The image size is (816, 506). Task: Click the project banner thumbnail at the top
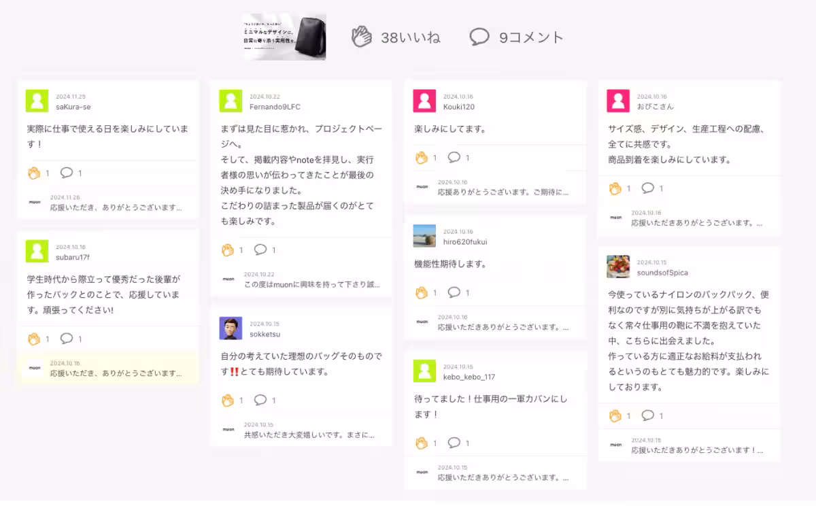283,37
